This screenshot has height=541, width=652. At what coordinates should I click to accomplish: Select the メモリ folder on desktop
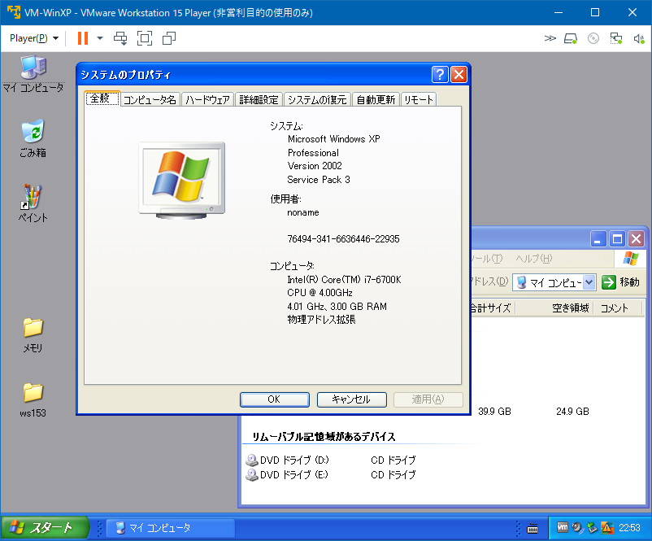click(33, 335)
